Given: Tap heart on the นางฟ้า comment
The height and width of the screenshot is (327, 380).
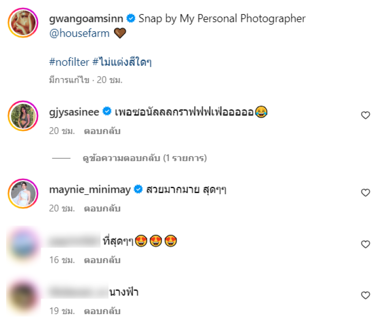Looking at the screenshot, I should point(365,296).
